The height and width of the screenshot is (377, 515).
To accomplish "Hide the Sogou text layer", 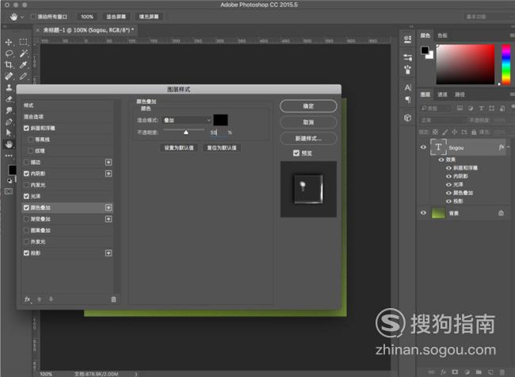I will pyautogui.click(x=423, y=147).
